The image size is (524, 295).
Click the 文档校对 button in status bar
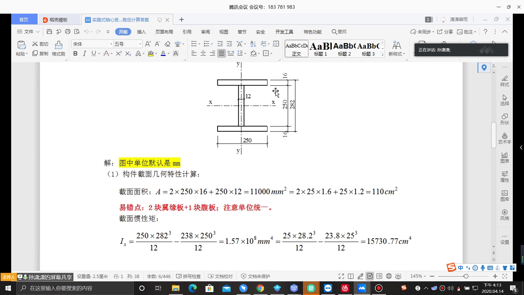point(220,276)
